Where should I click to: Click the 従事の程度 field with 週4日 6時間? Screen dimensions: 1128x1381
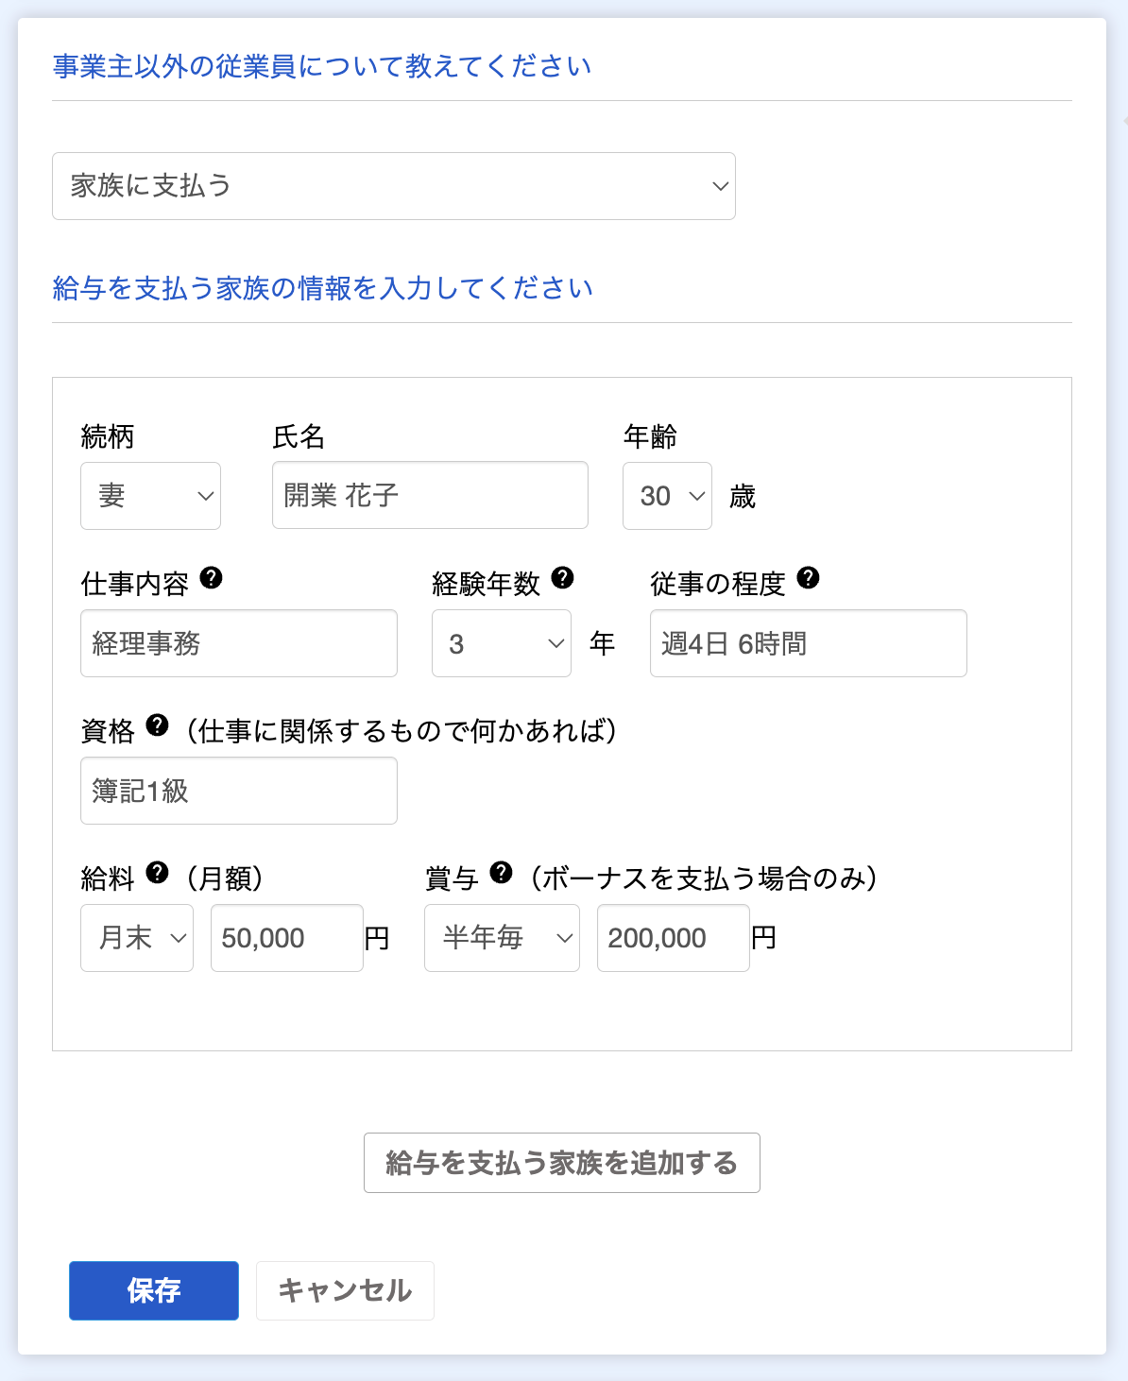809,643
